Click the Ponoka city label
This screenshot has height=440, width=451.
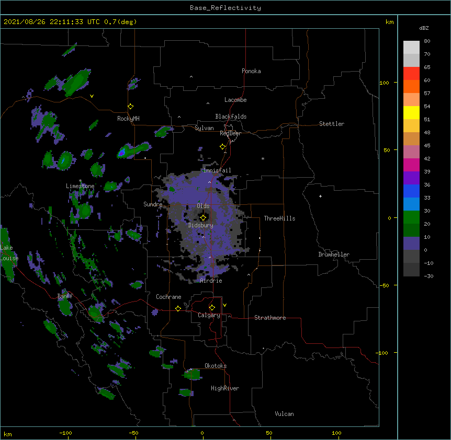[x=251, y=71]
